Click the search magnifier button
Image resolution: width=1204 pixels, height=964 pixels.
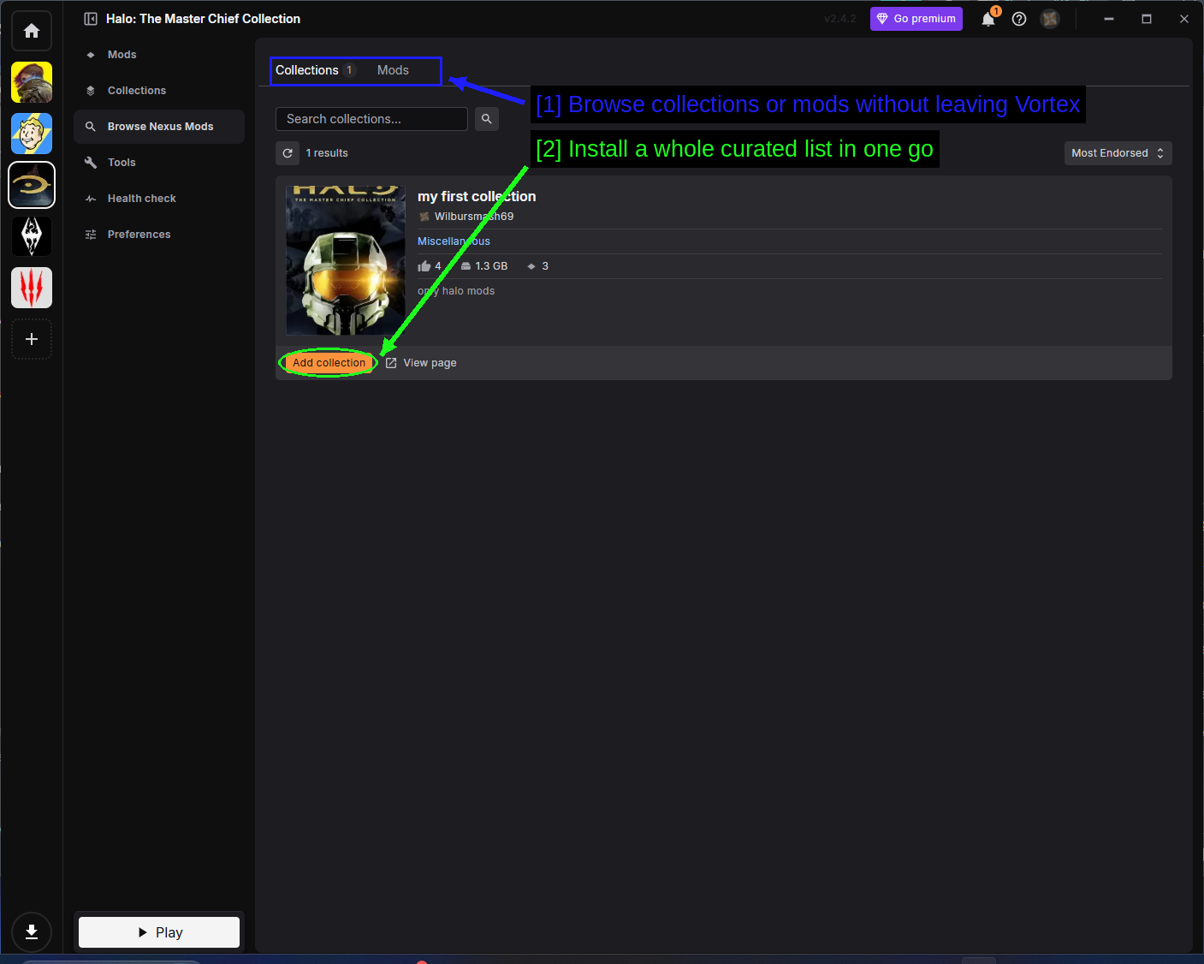pos(487,119)
